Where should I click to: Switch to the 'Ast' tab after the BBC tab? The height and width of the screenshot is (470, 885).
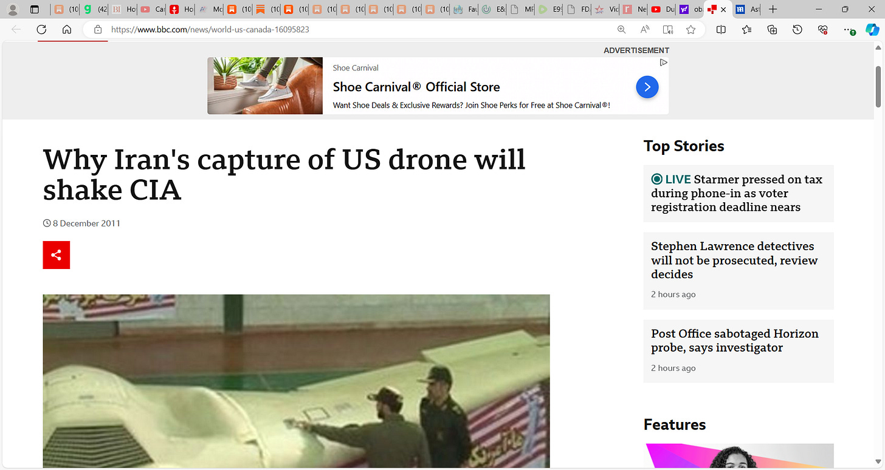[x=747, y=9]
